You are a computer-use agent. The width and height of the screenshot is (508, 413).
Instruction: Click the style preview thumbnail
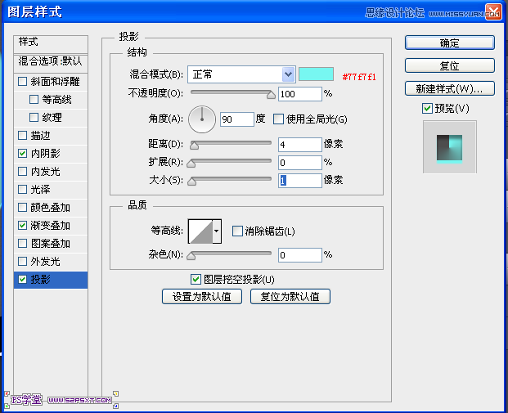[450, 147]
